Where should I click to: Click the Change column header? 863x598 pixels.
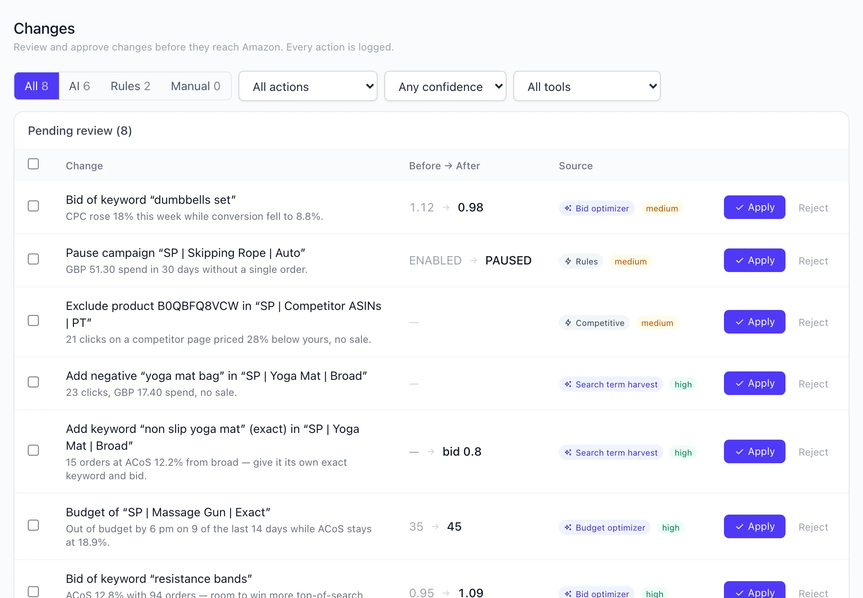84,166
